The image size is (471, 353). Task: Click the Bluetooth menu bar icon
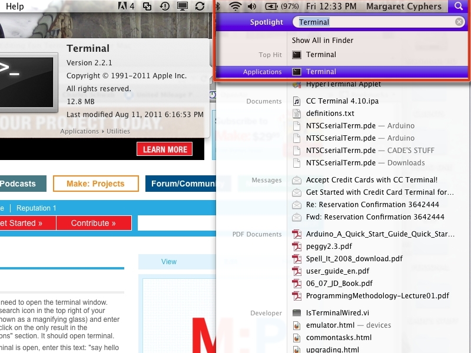(x=218, y=6)
